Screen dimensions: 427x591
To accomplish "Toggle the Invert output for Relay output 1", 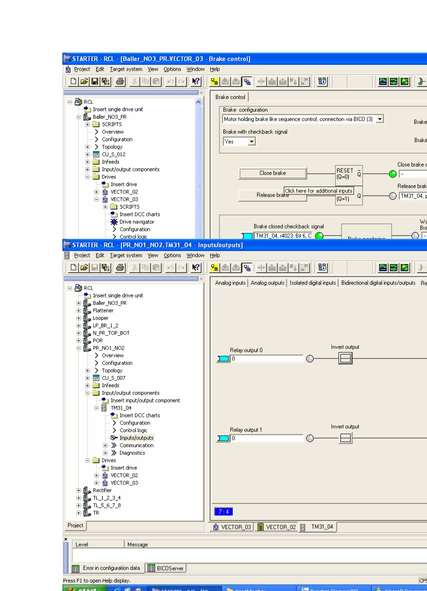I will [345, 438].
